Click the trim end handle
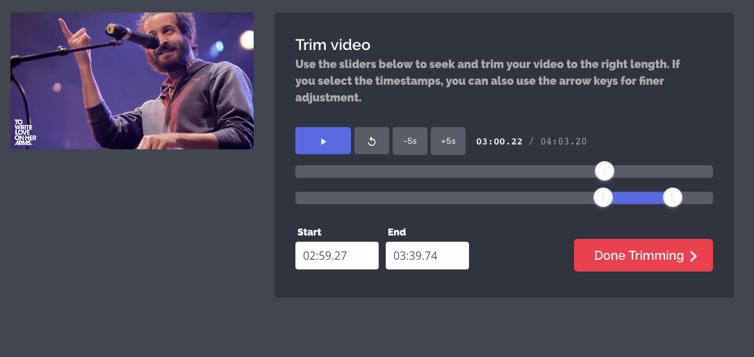This screenshot has height=357, width=754. pos(672,197)
